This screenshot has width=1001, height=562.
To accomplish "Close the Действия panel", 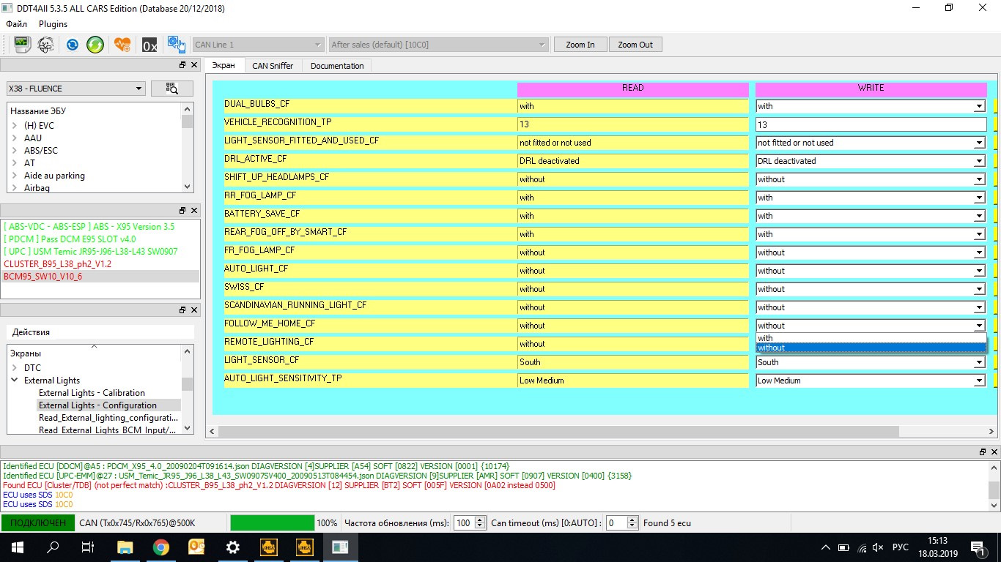I will click(194, 310).
